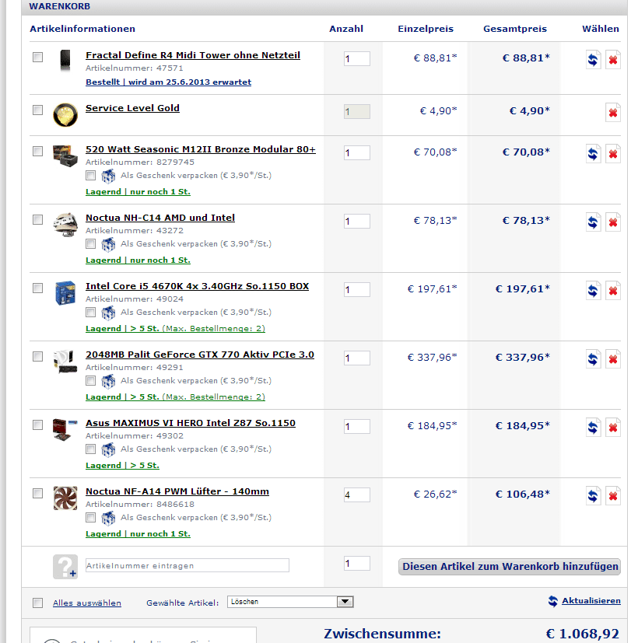Delete Noctua NH-C14 from cart
The height and width of the screenshot is (643, 631).
613,222
